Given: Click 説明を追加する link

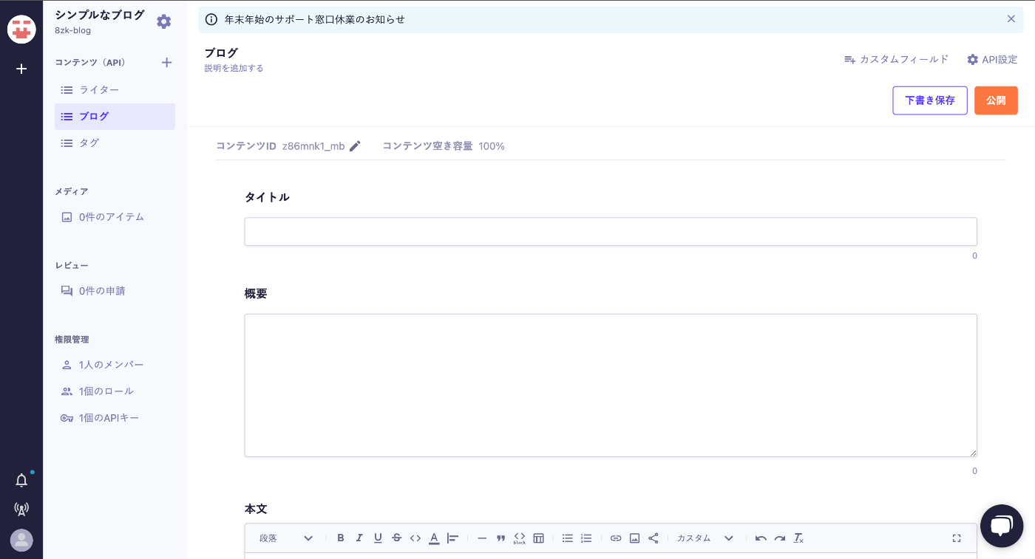Looking at the screenshot, I should click(234, 68).
